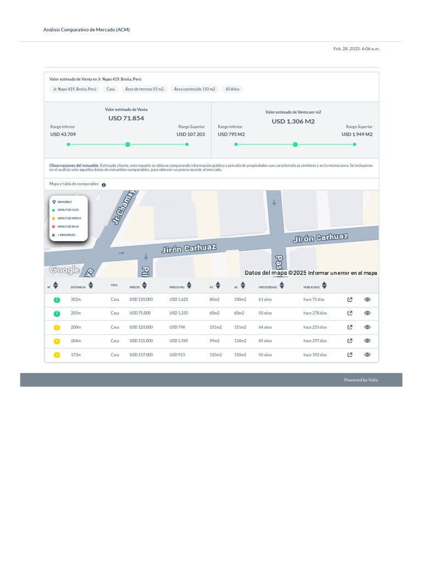This screenshot has width=422, height=563.
Task: Click the Powered by Valia link
Action: coord(360,380)
